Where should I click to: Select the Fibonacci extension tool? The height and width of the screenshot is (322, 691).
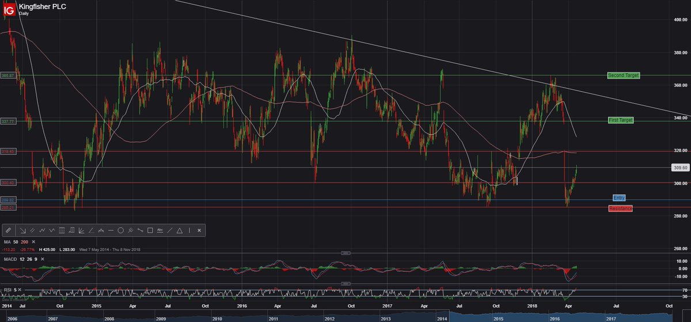71,230
